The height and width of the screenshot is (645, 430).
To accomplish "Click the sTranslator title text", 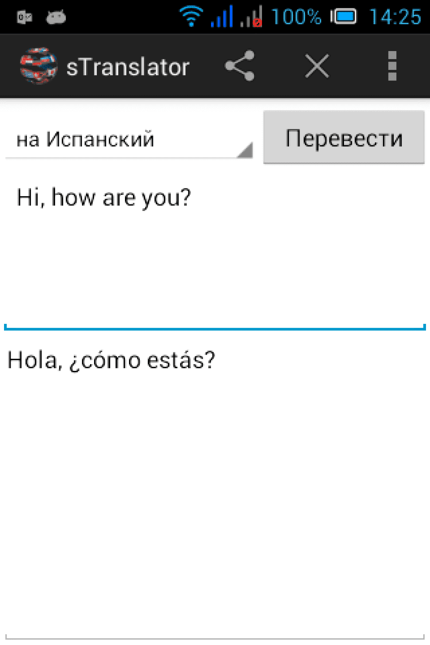I will click(128, 67).
